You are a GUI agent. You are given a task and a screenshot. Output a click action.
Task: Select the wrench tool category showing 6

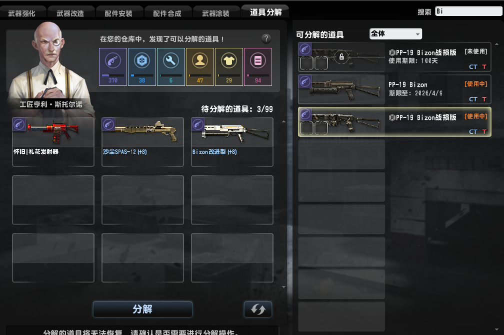(x=170, y=67)
